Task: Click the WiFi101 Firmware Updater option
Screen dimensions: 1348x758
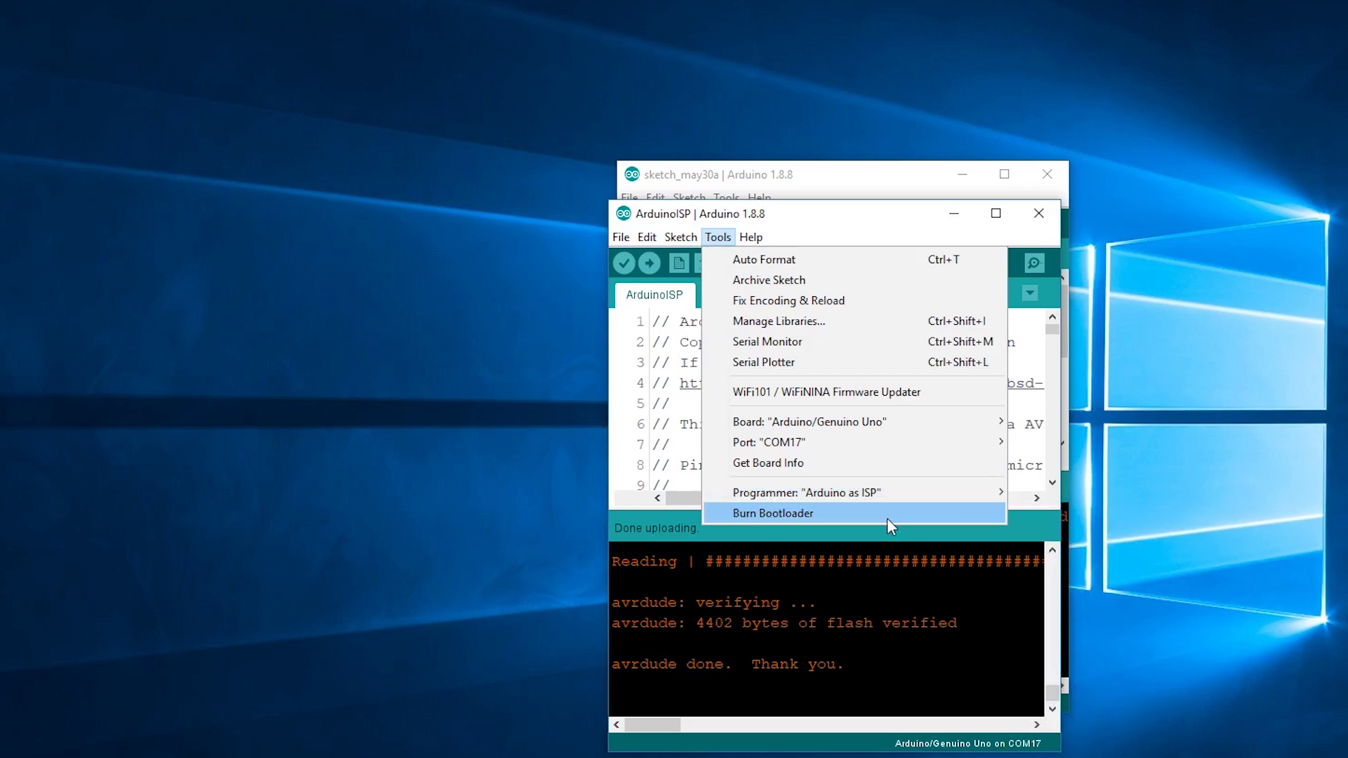Action: click(827, 392)
